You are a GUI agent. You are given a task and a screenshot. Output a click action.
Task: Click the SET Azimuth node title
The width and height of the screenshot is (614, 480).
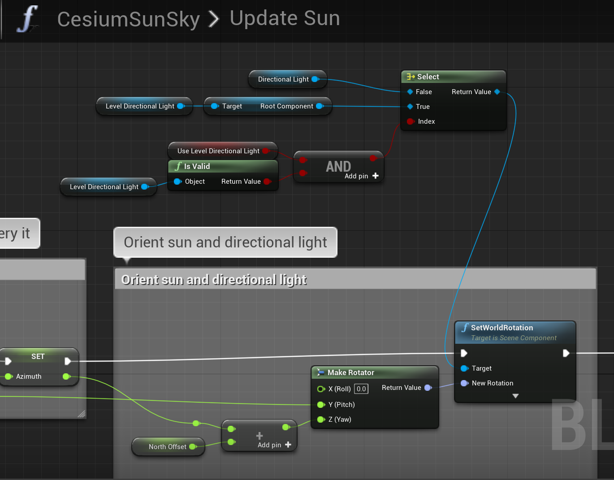click(38, 356)
